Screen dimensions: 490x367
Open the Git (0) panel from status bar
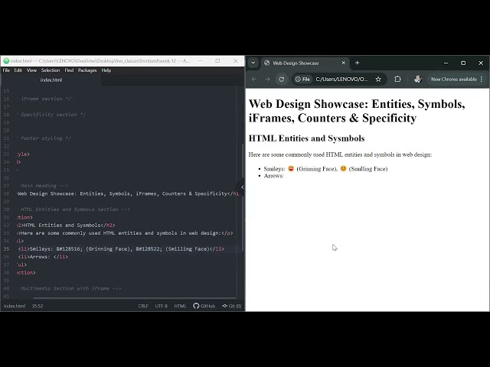231,306
